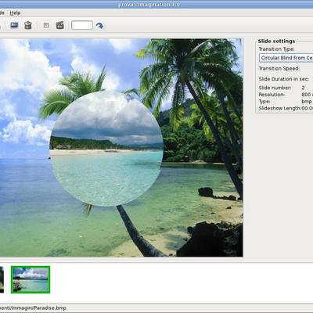Click the blue curved go-to-slide arrow
The width and height of the screenshot is (313, 313).
99,26
